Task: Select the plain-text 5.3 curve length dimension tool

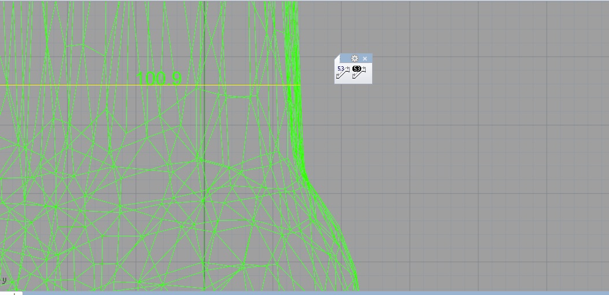Action: click(x=343, y=72)
